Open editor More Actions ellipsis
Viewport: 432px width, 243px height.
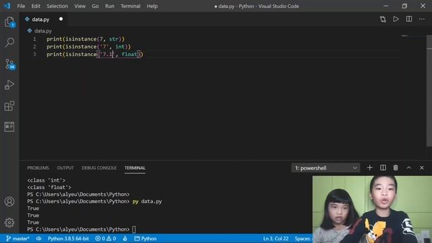point(422,19)
